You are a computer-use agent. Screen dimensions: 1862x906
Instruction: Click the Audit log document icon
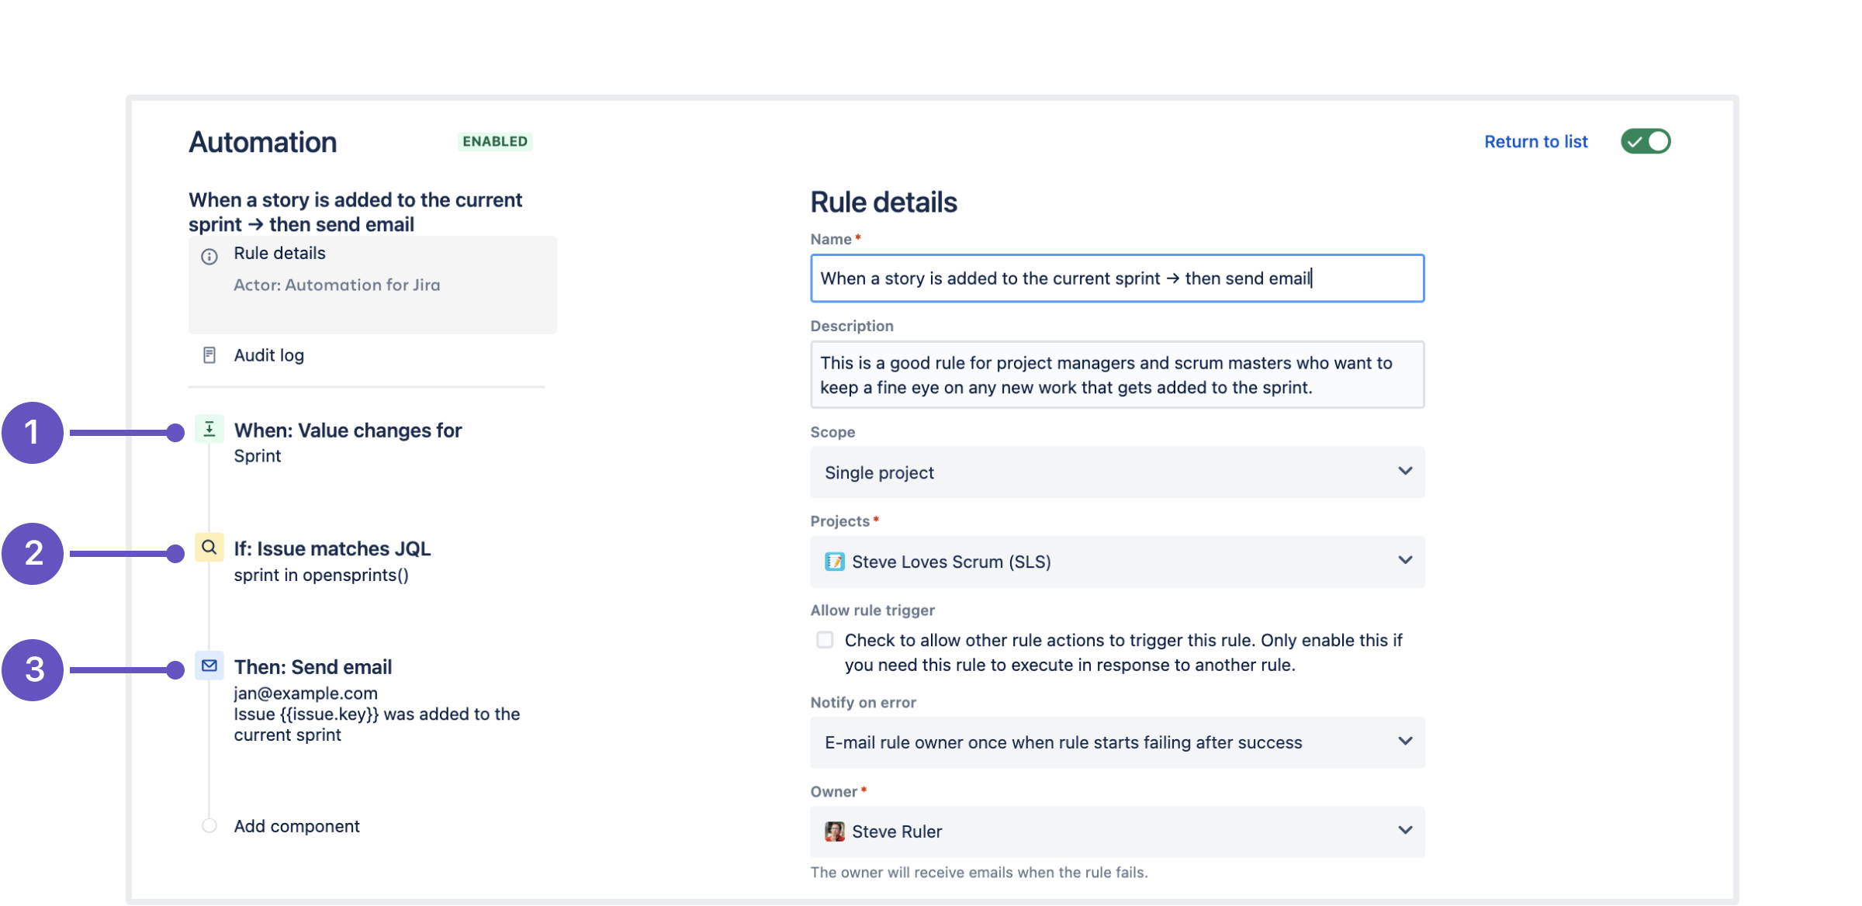pos(209,355)
